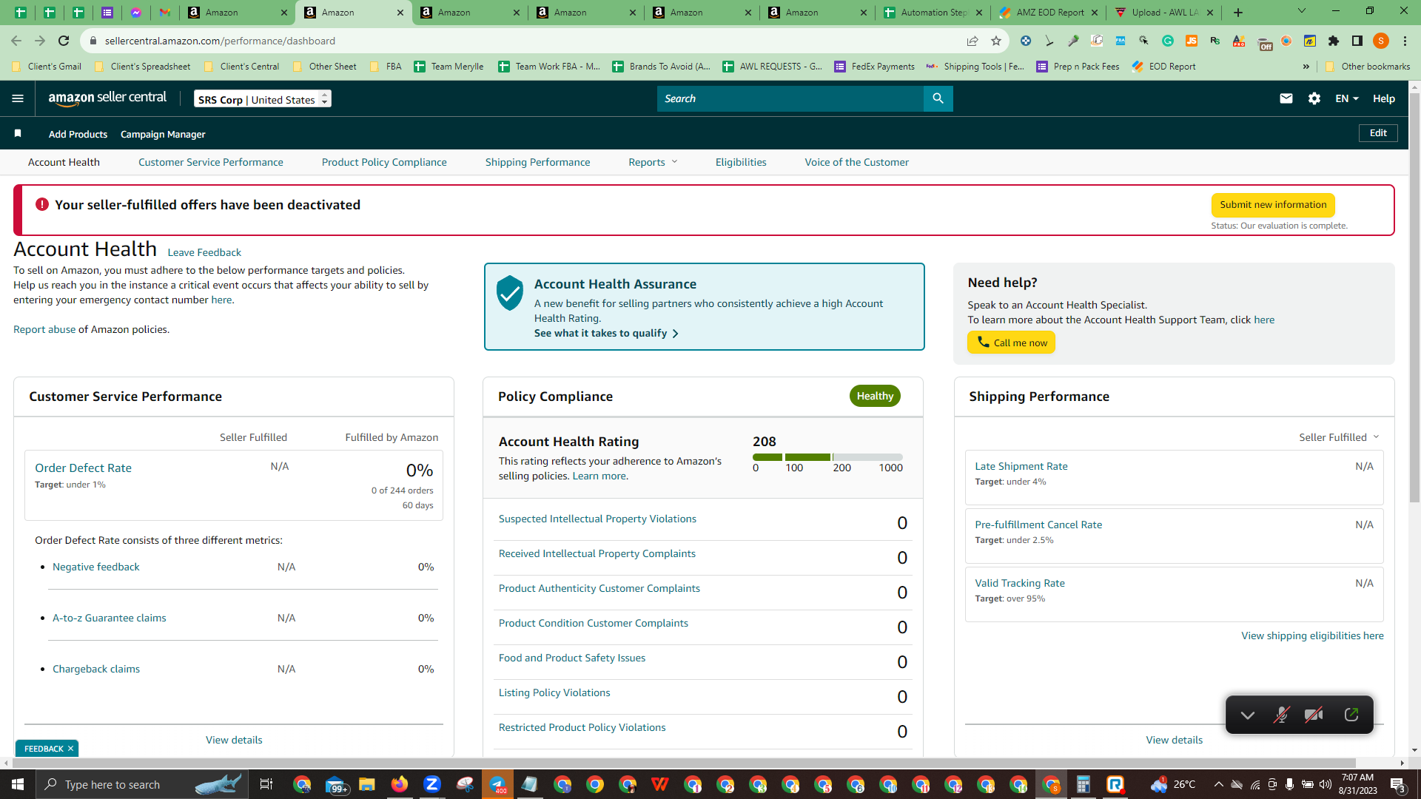Click the Help link in header

coord(1384,98)
